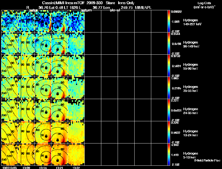
Task: Select the 'Hydrogen 13-24 keV' label
Action: click(x=191, y=133)
